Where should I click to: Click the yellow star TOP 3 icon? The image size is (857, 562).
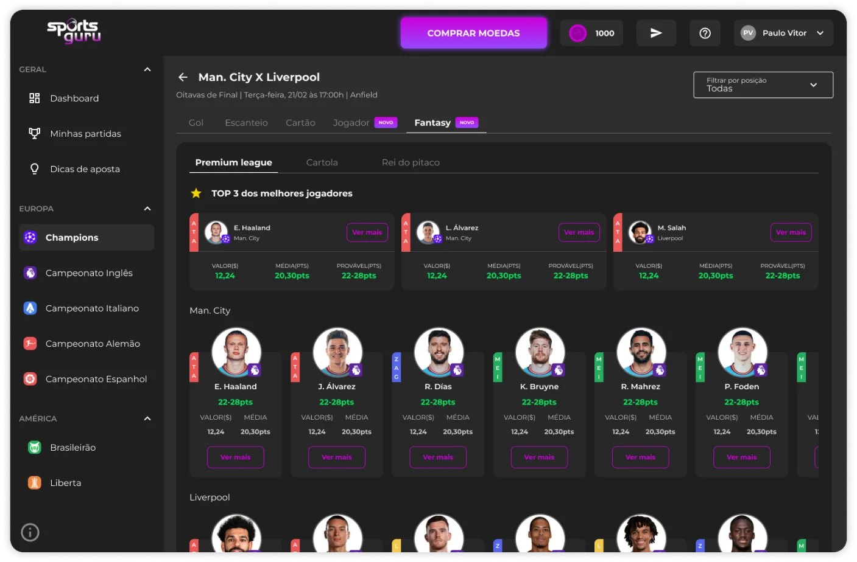196,193
